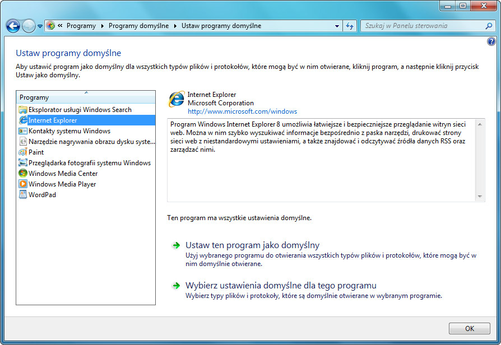The height and width of the screenshot is (345, 501).
Task: Select Narzędzie nagrywania obrazu dysku label
Action: 92,142
